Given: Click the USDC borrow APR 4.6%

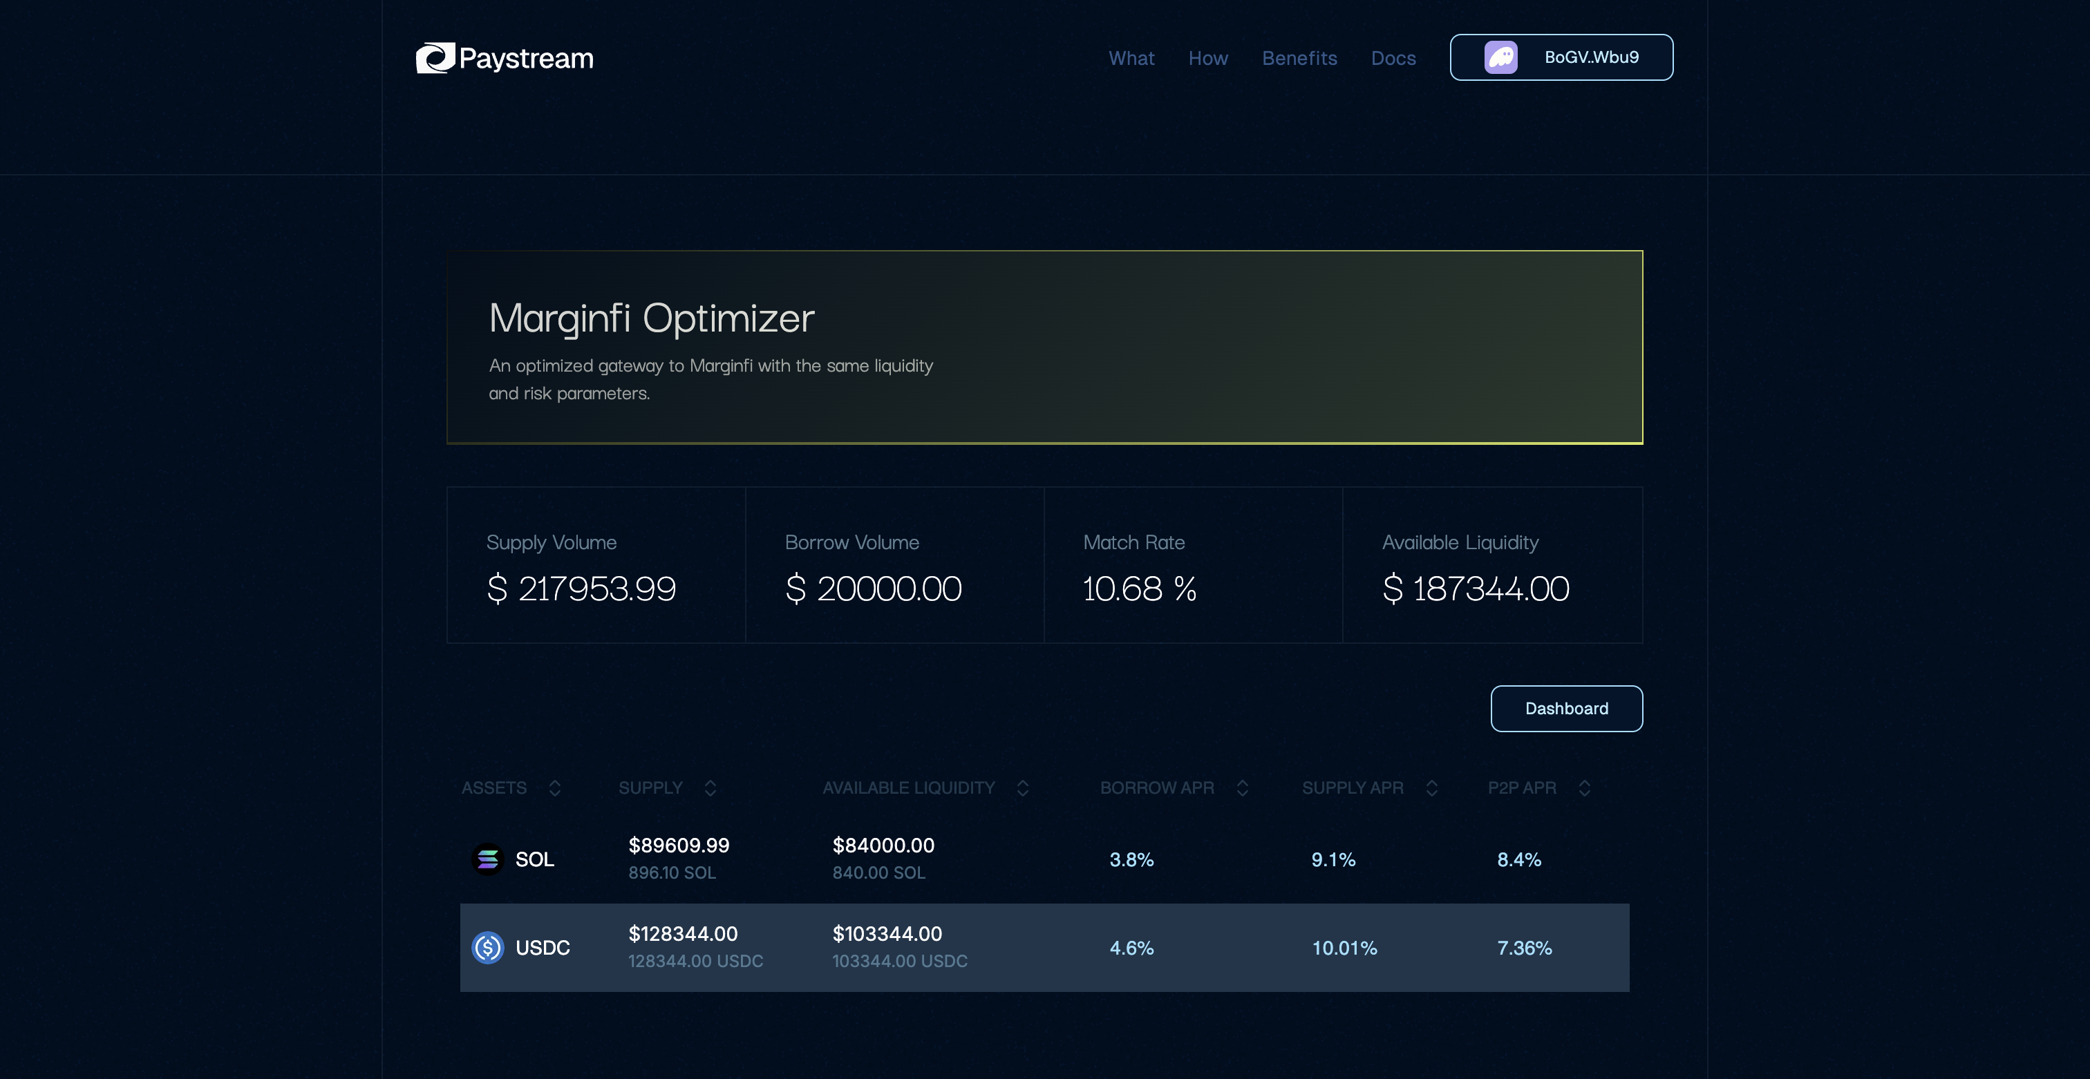Looking at the screenshot, I should coord(1131,948).
